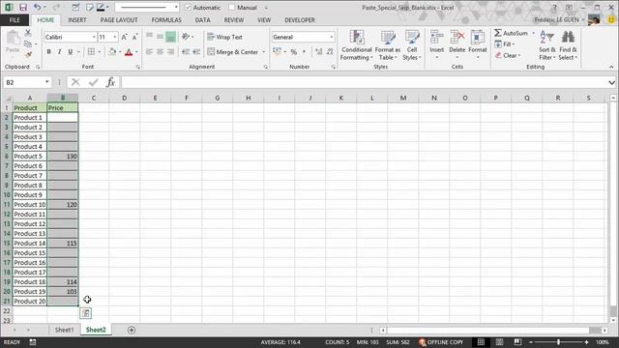Click Align Right icon
The width and height of the screenshot is (619, 348).
[x=170, y=51]
